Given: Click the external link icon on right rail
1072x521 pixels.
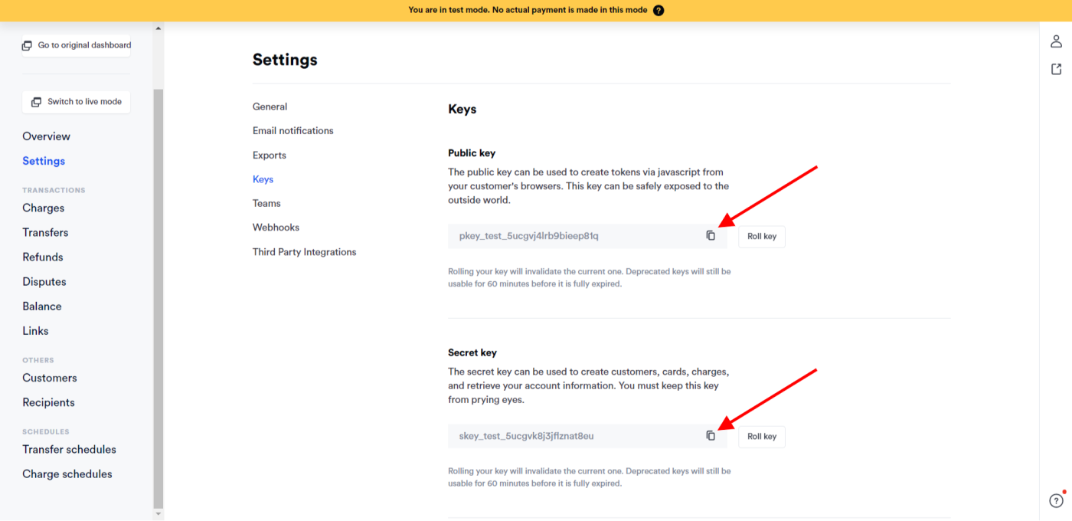Looking at the screenshot, I should [x=1056, y=70].
